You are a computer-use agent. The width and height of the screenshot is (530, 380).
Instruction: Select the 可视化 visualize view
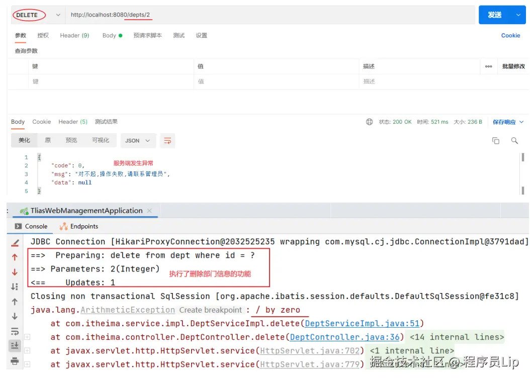point(101,140)
